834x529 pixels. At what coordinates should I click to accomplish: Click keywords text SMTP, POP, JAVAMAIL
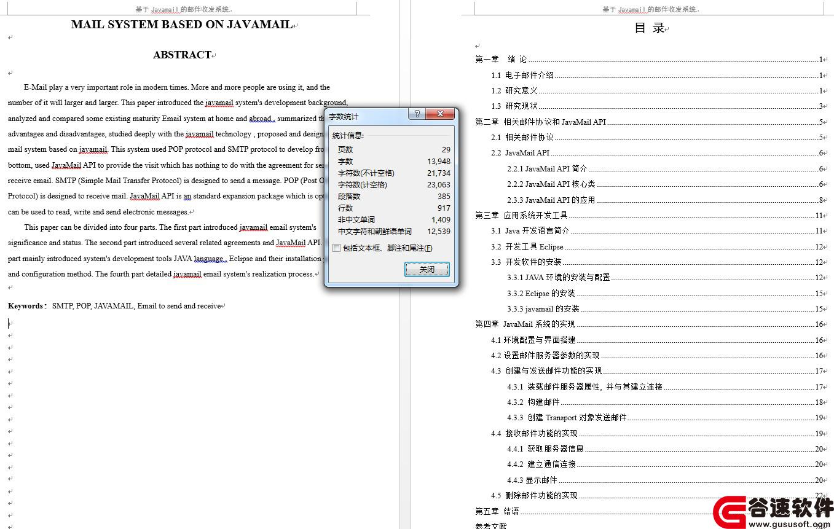(93, 305)
